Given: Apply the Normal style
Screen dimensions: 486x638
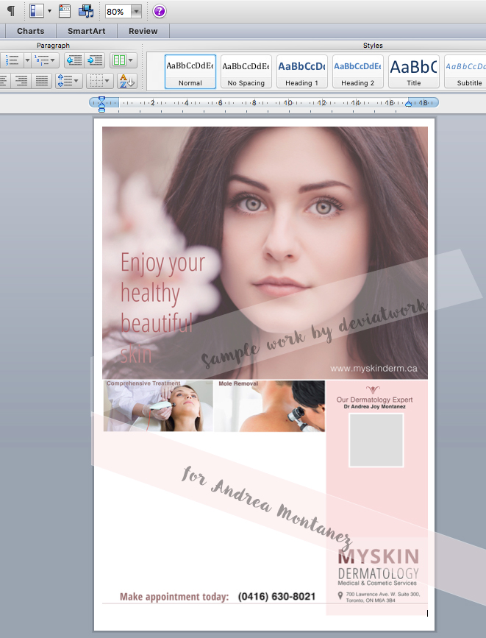Looking at the screenshot, I should click(190, 71).
